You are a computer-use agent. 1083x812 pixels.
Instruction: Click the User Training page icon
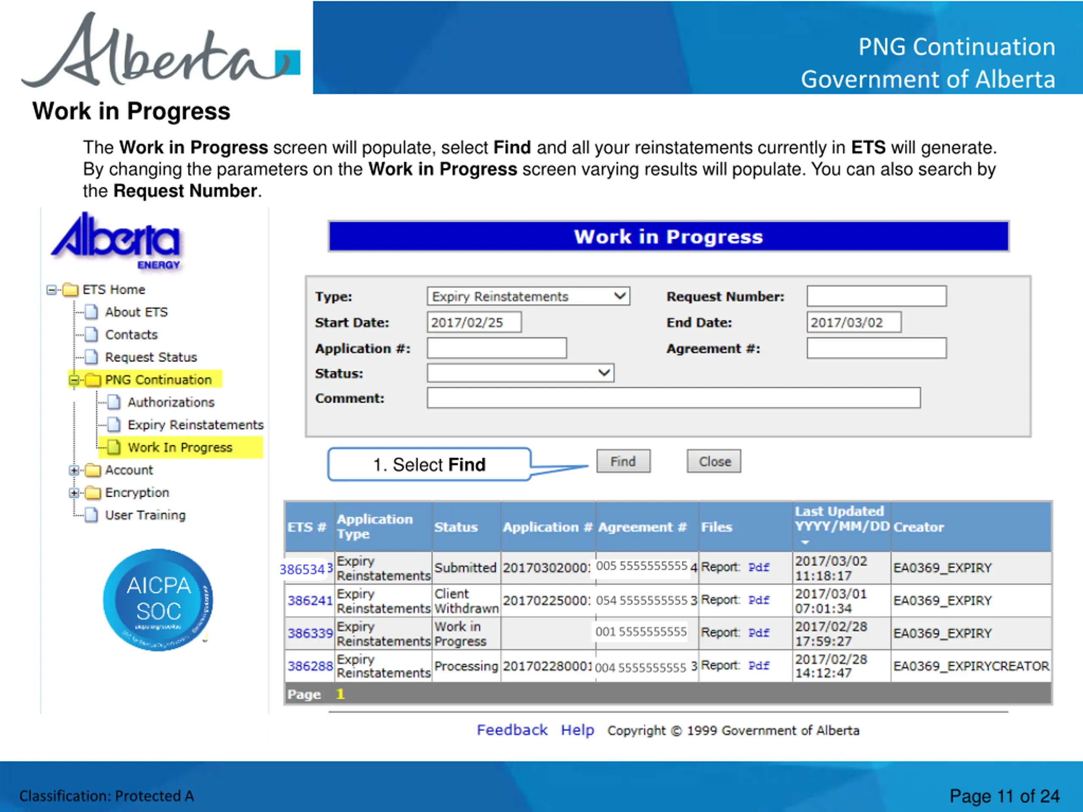(x=91, y=516)
